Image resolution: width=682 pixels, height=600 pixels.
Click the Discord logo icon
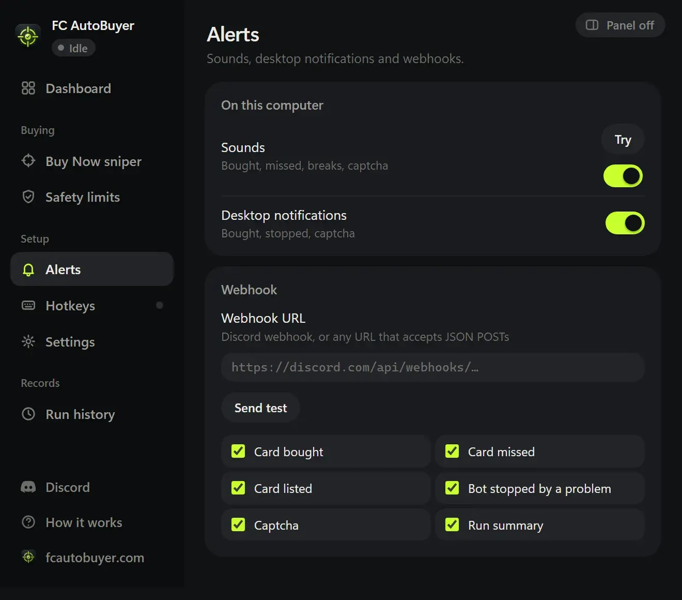coord(28,487)
